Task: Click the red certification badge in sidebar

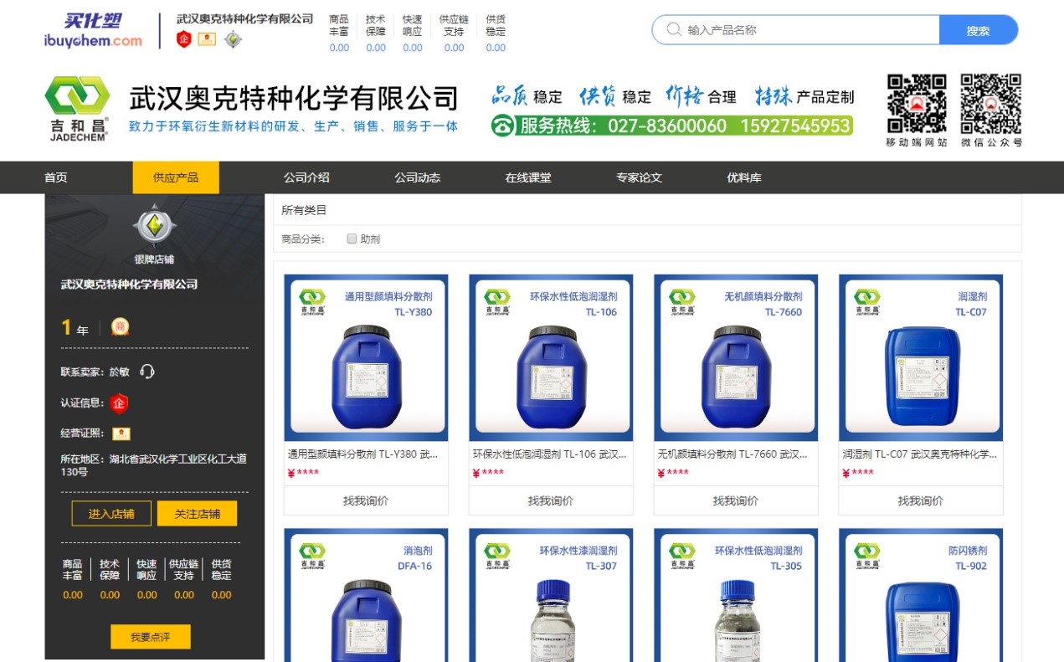Action: click(x=119, y=403)
